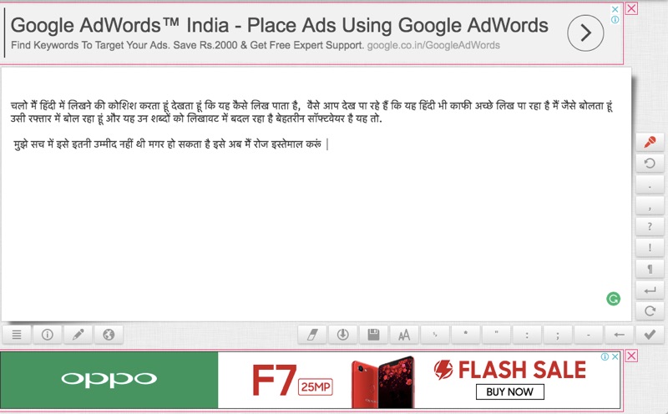
Task: Download text with the down-arrow circle button
Action: pyautogui.click(x=343, y=335)
